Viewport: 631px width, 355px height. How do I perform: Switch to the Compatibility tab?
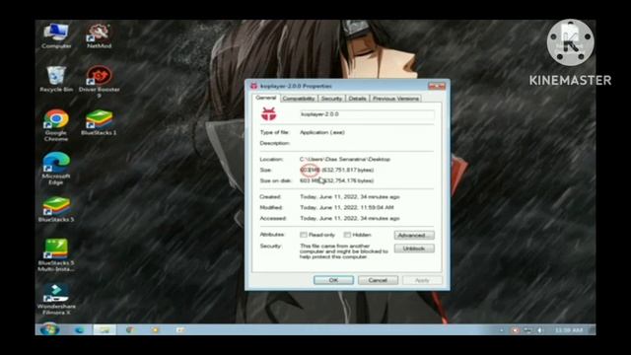coord(299,99)
